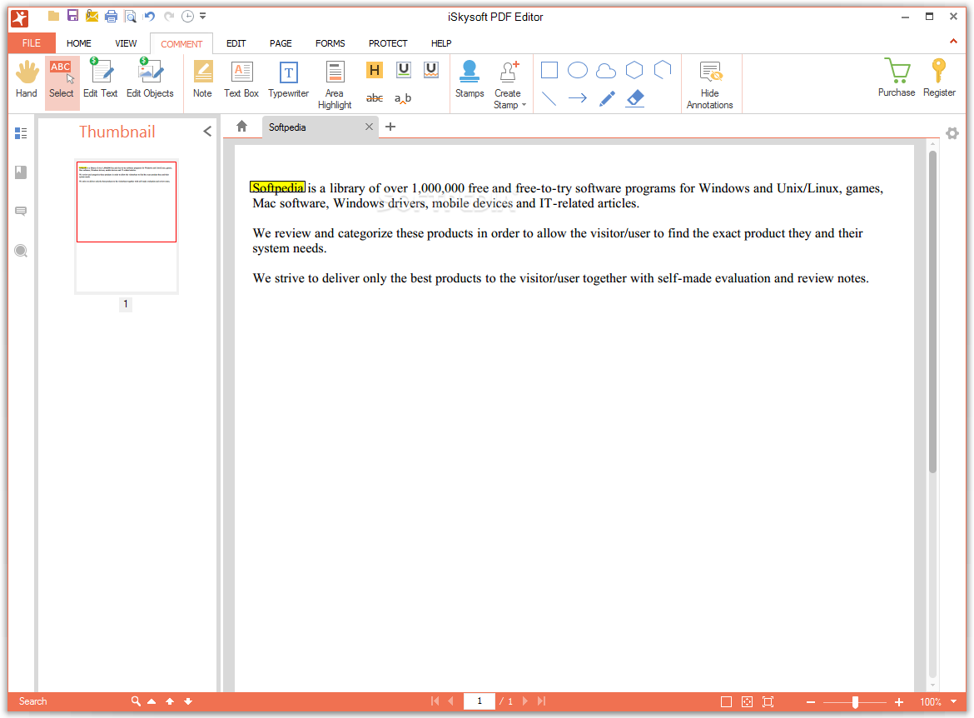974x718 pixels.
Task: Click the Search input field
Action: 72,701
